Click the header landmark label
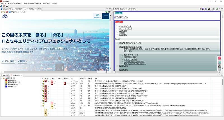The width and height of the screenshot is (224, 120). (x=118, y=13)
